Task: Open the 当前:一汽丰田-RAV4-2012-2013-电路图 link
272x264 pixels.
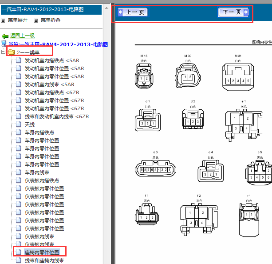Action: click(58, 44)
